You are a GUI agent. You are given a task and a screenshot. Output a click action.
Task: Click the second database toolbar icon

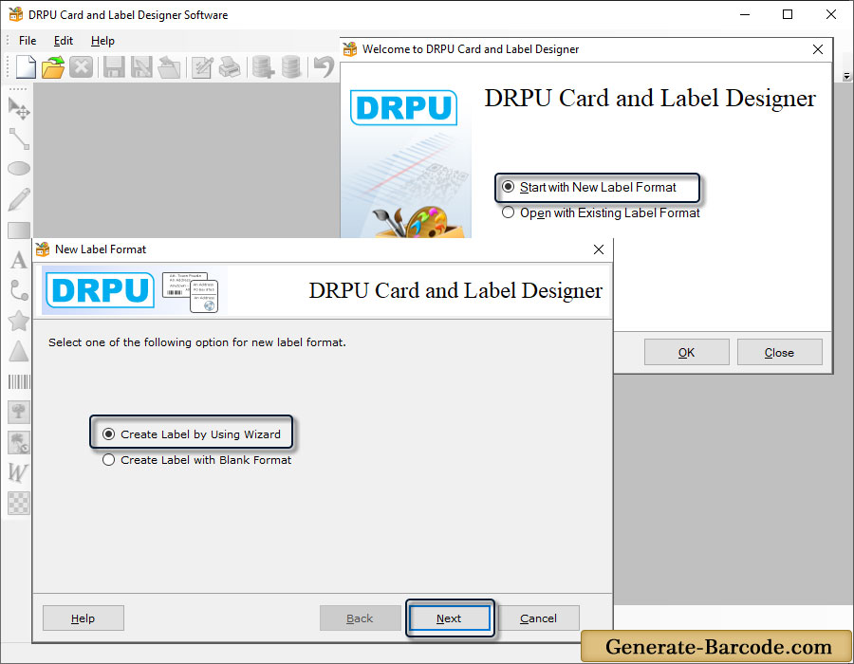point(291,67)
